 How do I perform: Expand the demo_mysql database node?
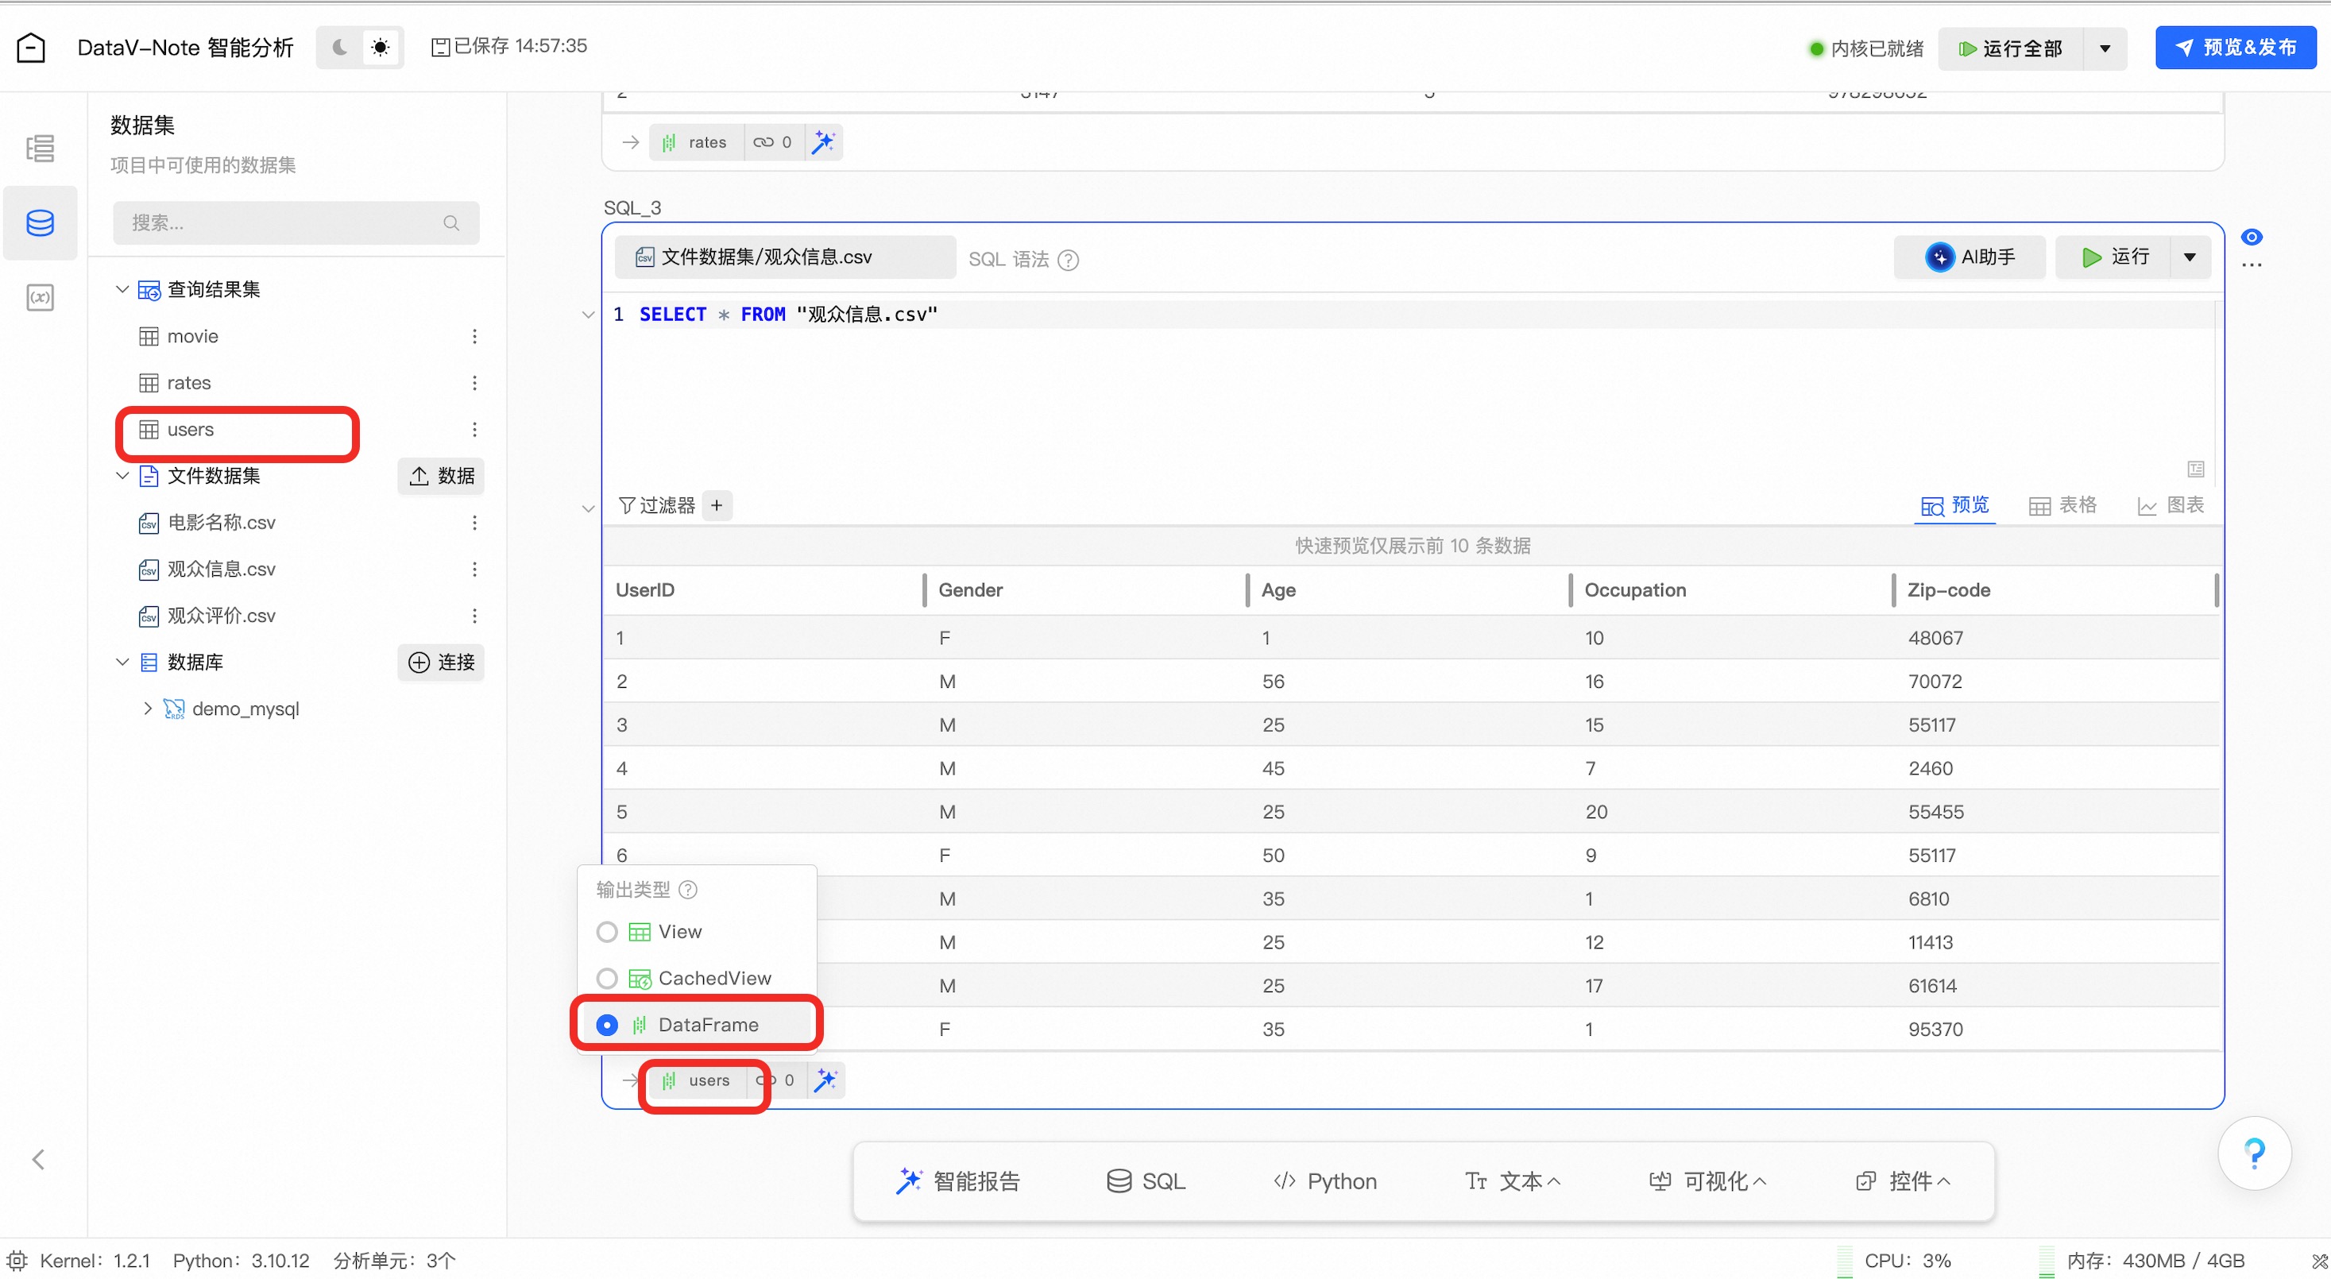[148, 709]
